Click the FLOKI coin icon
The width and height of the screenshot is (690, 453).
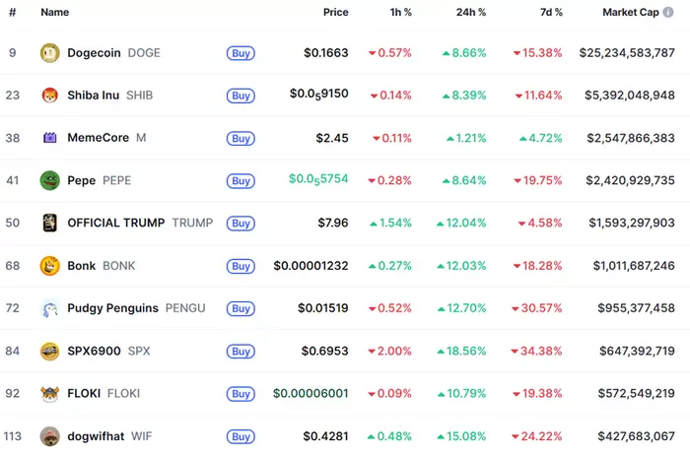49,393
